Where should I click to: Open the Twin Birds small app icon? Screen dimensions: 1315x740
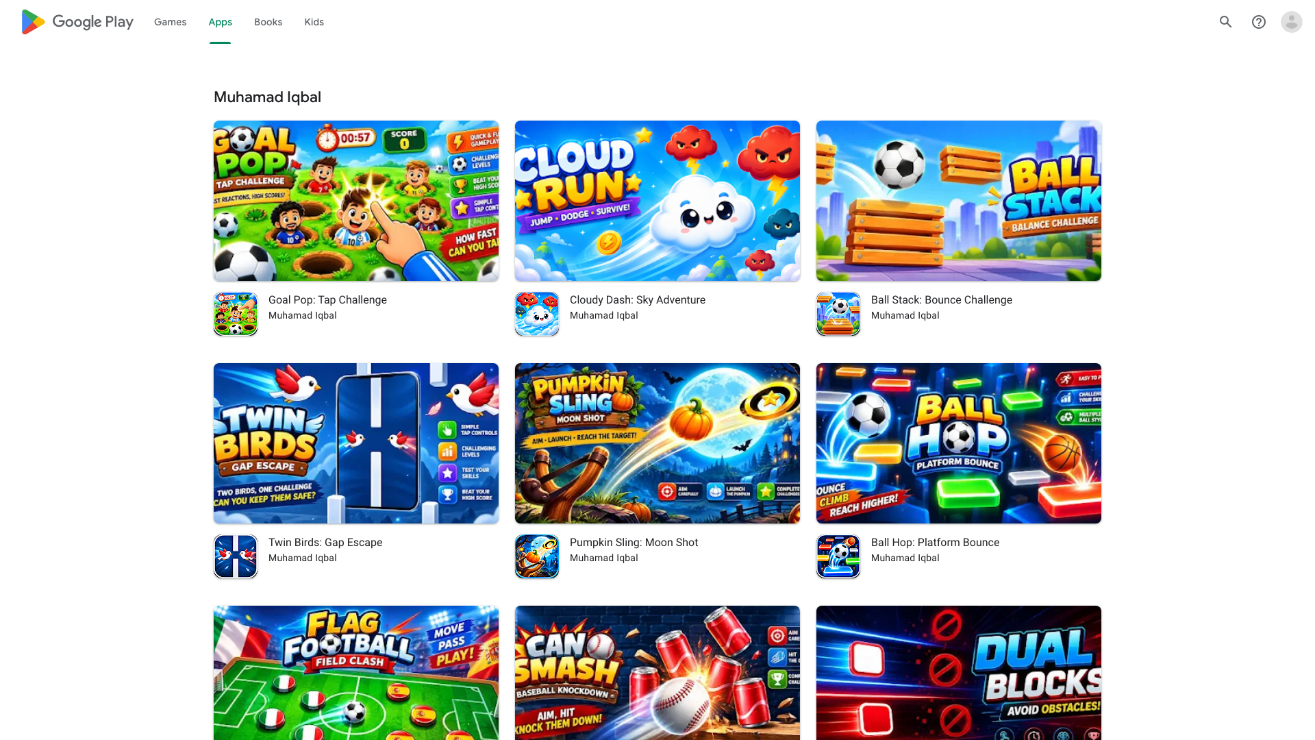236,556
